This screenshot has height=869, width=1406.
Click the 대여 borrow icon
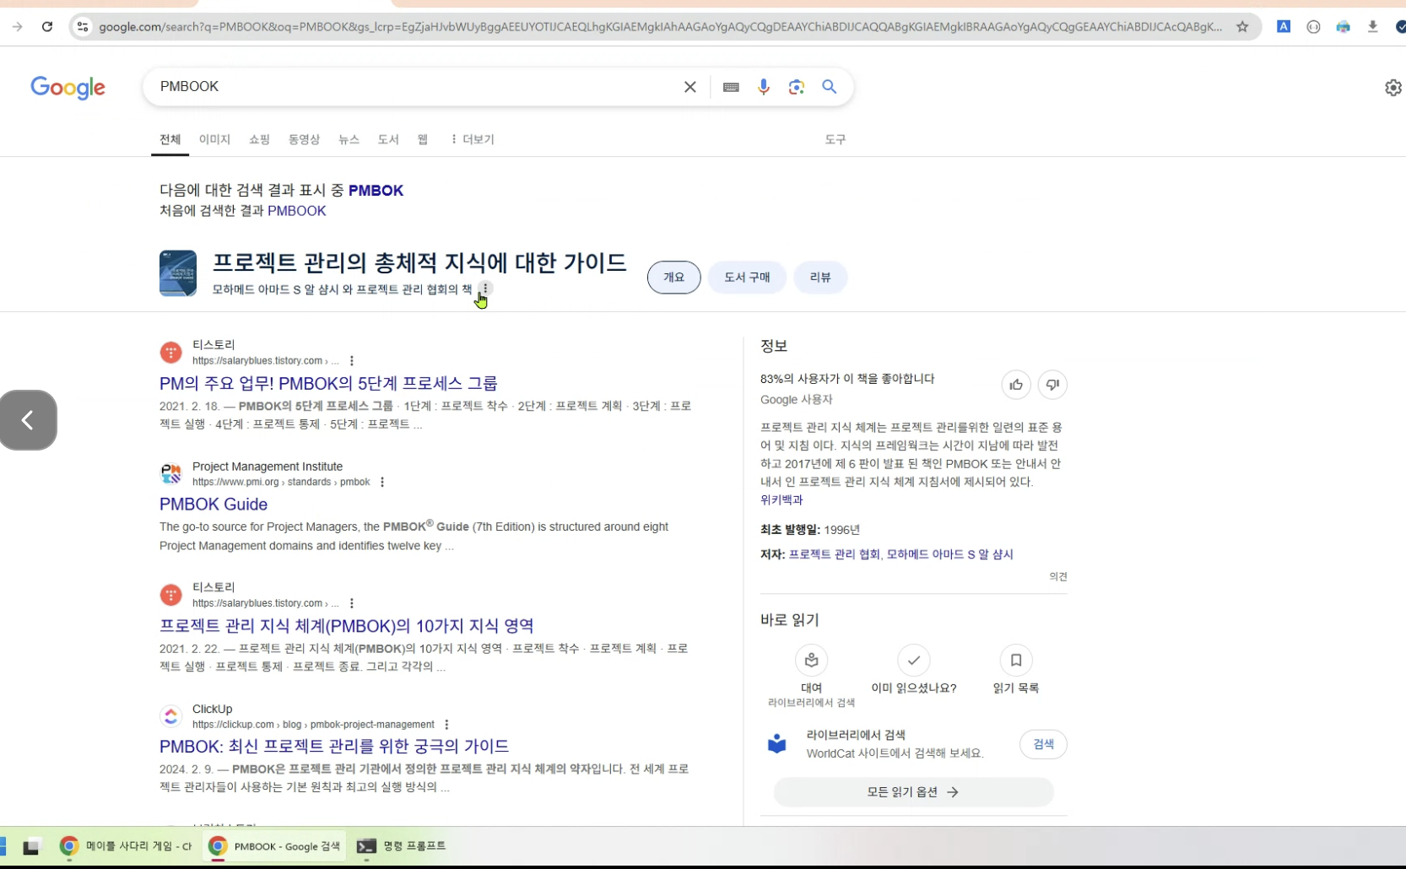point(811,660)
